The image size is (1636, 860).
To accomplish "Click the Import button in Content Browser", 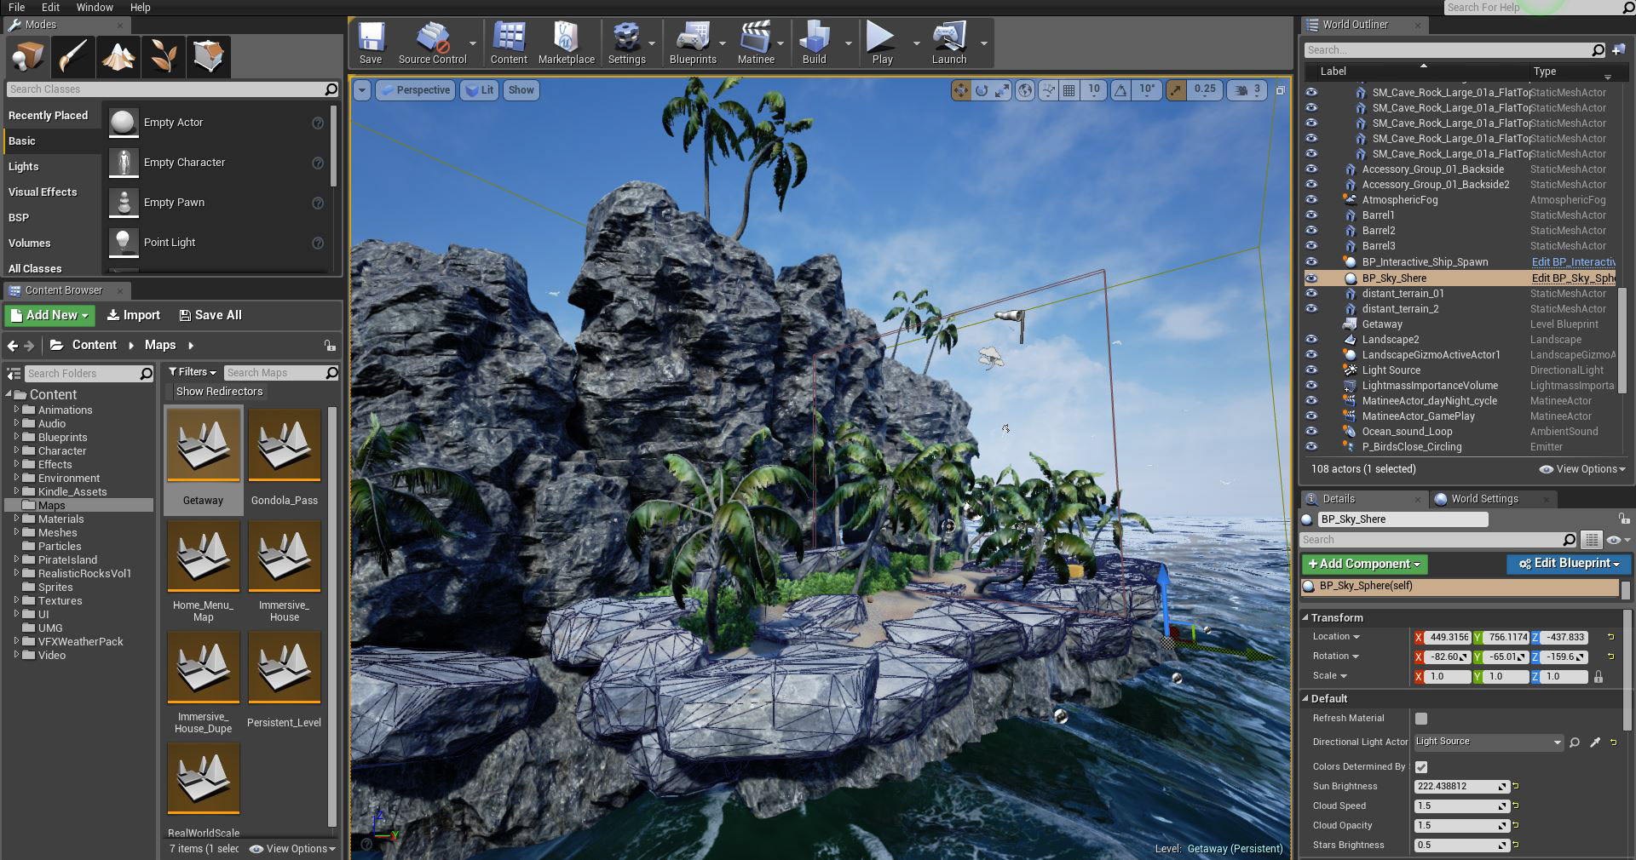I will [x=134, y=315].
